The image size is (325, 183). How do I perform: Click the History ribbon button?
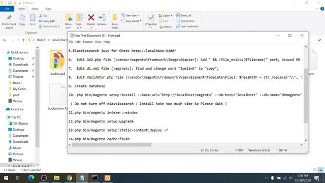click(x=165, y=27)
